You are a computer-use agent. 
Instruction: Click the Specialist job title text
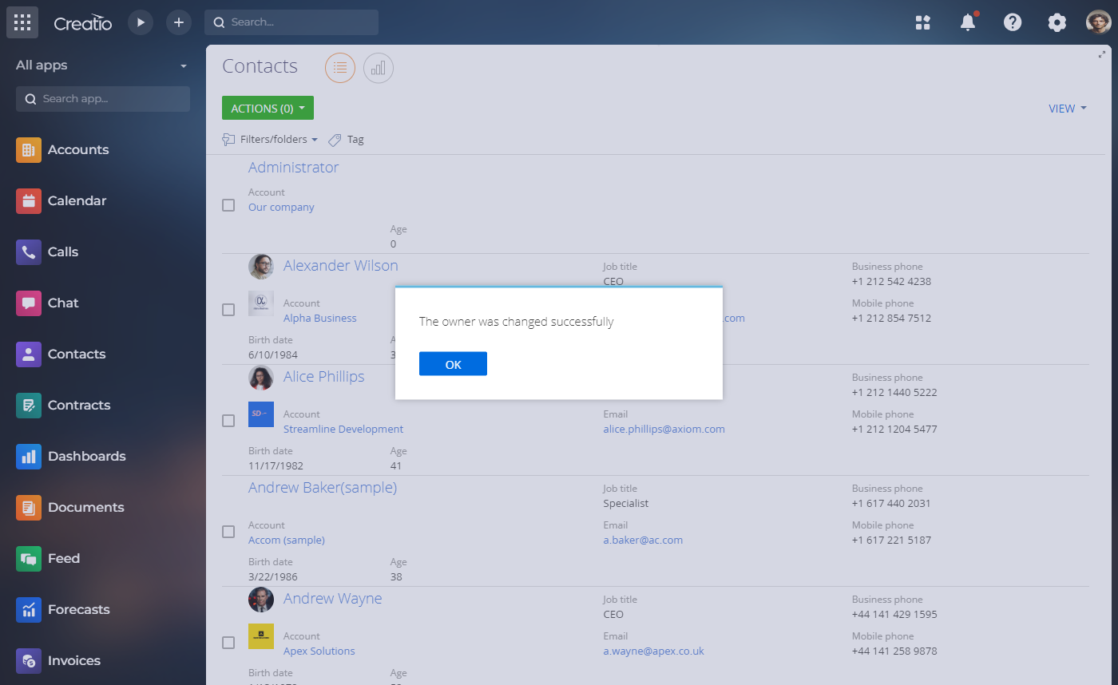(626, 504)
